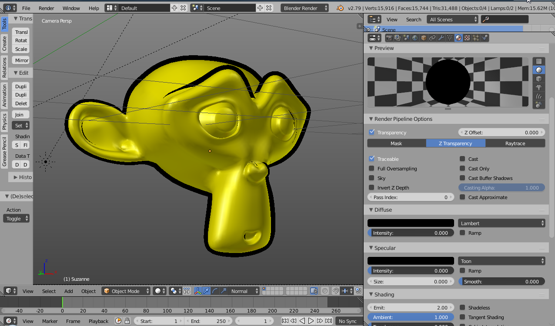This screenshot has width=555, height=326.
Task: Enable the Diffuse Ramp checkbox
Action: [462, 233]
